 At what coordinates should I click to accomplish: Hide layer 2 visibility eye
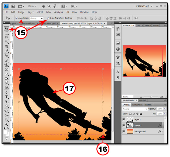click(x=124, y=119)
